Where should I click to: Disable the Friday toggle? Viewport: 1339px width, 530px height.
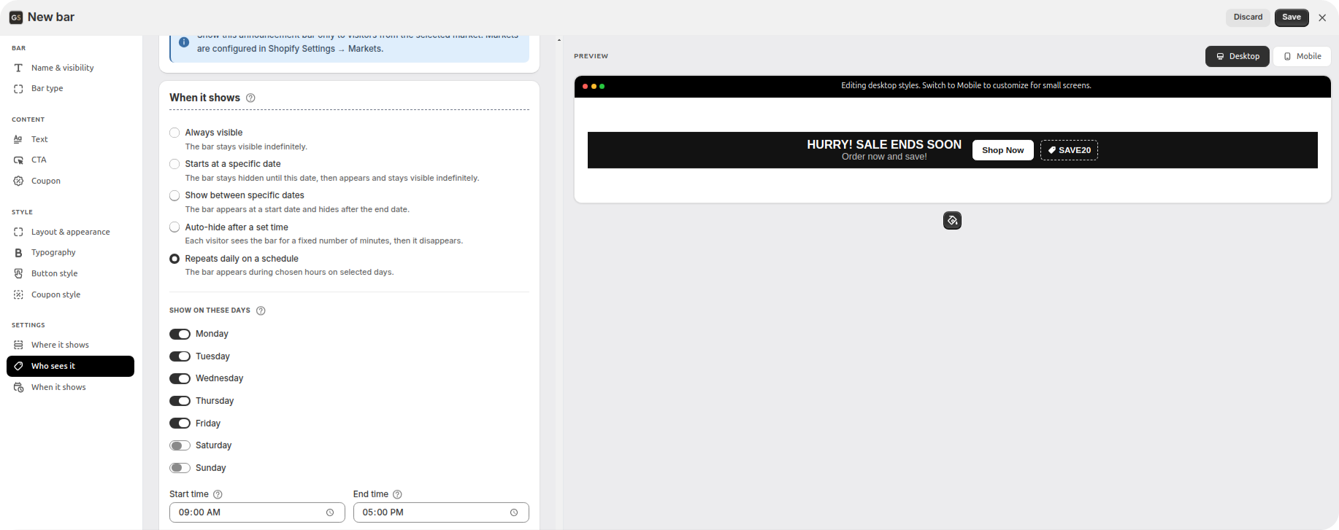coord(180,424)
